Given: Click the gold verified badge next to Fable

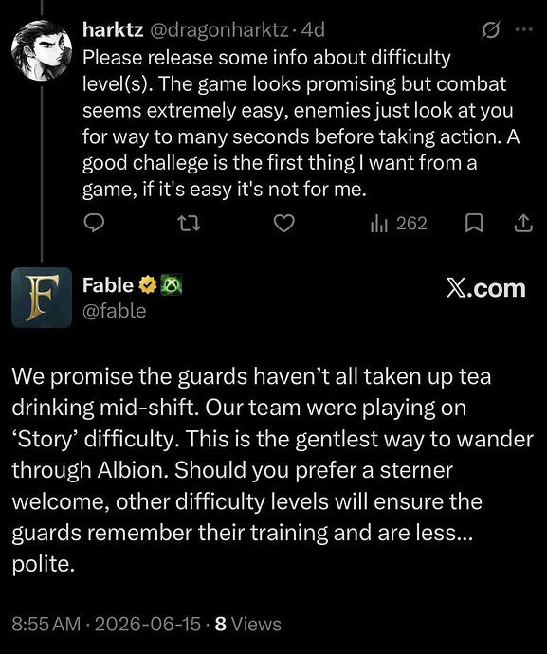Looking at the screenshot, I should tap(147, 285).
